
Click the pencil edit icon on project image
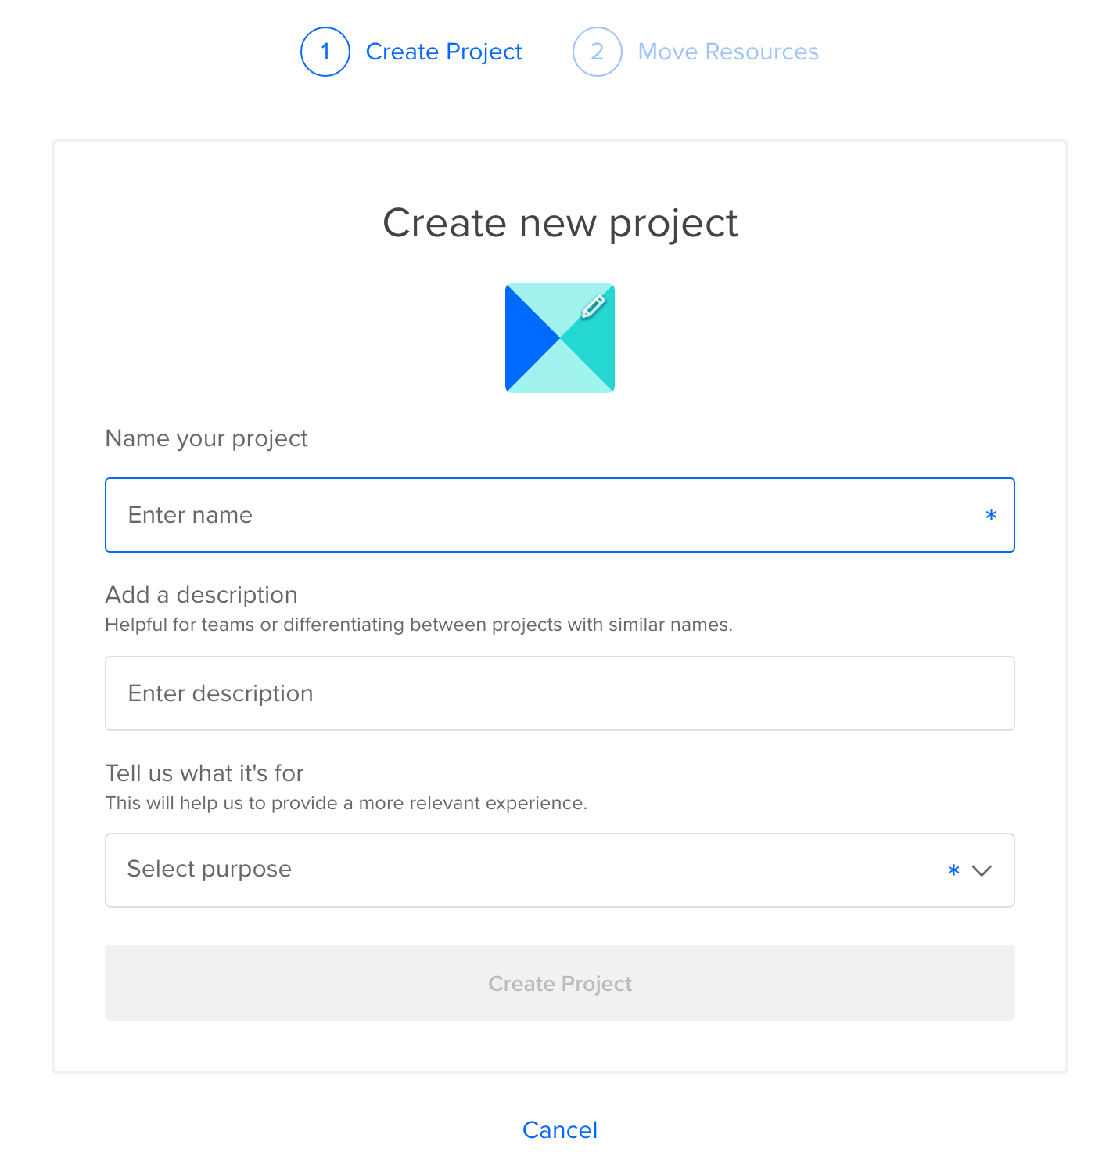pos(594,306)
